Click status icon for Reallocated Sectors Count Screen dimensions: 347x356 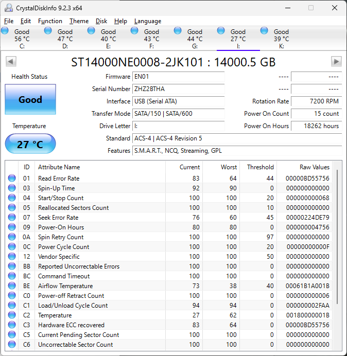click(x=12, y=207)
